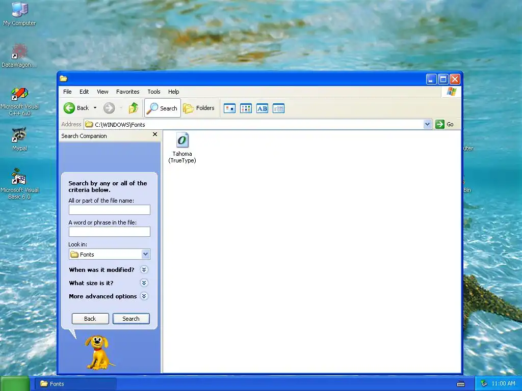Maximize the Fonts window
The width and height of the screenshot is (522, 391).
coord(443,79)
